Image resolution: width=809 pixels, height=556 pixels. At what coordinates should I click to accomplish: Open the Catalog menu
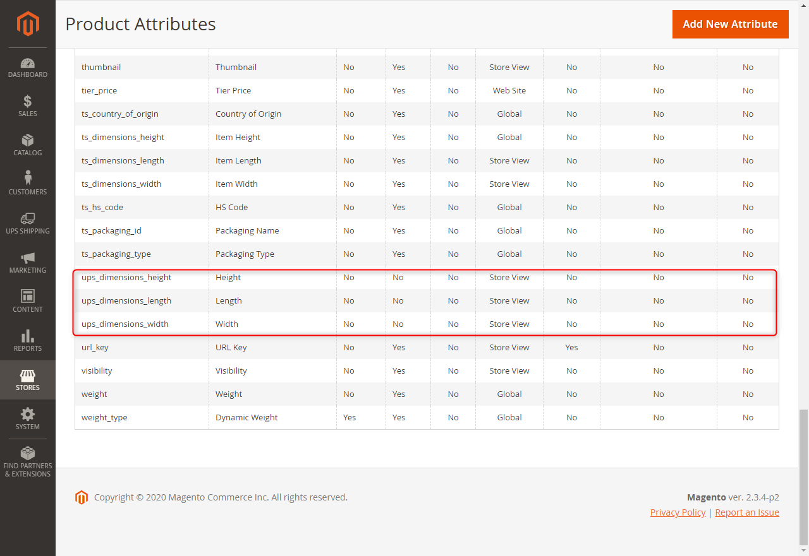click(28, 146)
